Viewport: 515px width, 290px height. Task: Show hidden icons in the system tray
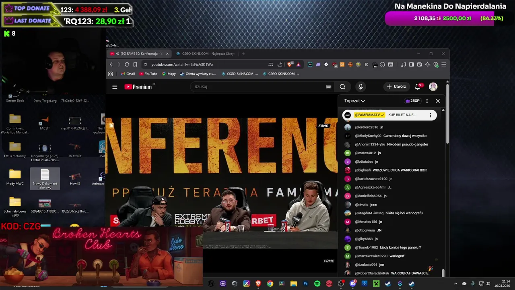click(x=455, y=284)
